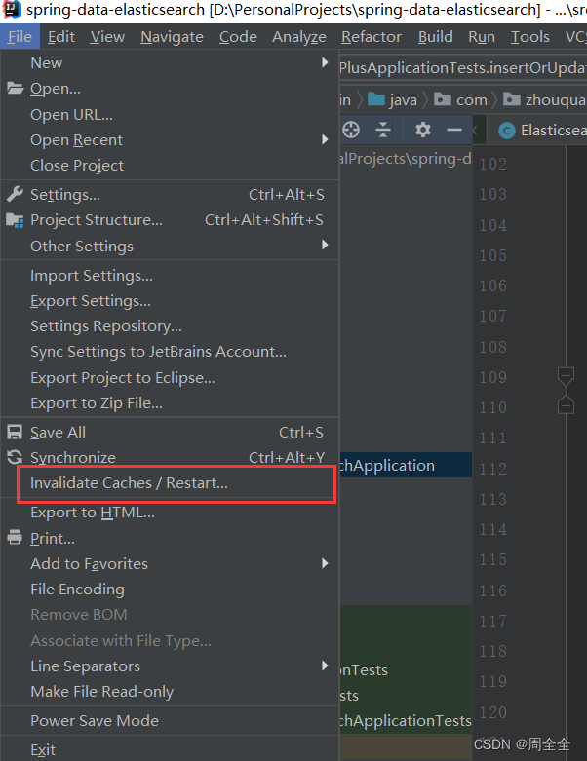Open the Build menu
This screenshot has height=761, width=587.
[x=436, y=37]
